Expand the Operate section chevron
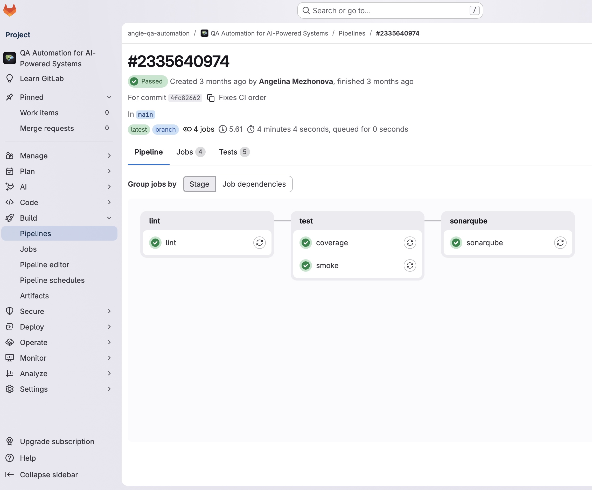Image resolution: width=592 pixels, height=490 pixels. pos(109,342)
